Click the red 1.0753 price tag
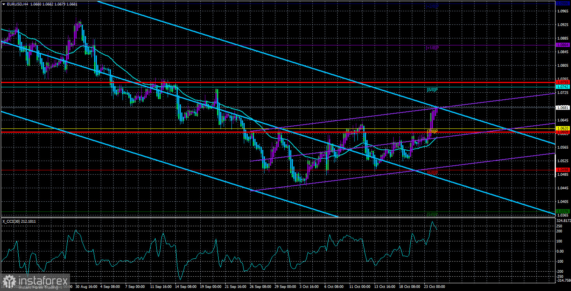The width and height of the screenshot is (571, 291). coord(563,82)
